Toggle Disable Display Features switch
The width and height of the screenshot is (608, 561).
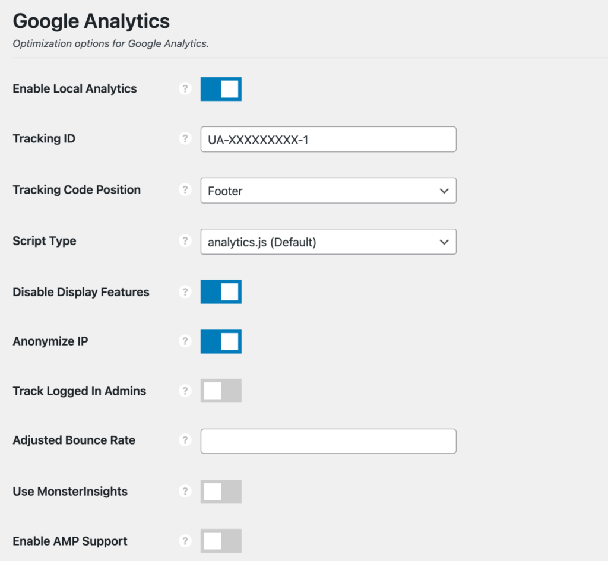[221, 292]
